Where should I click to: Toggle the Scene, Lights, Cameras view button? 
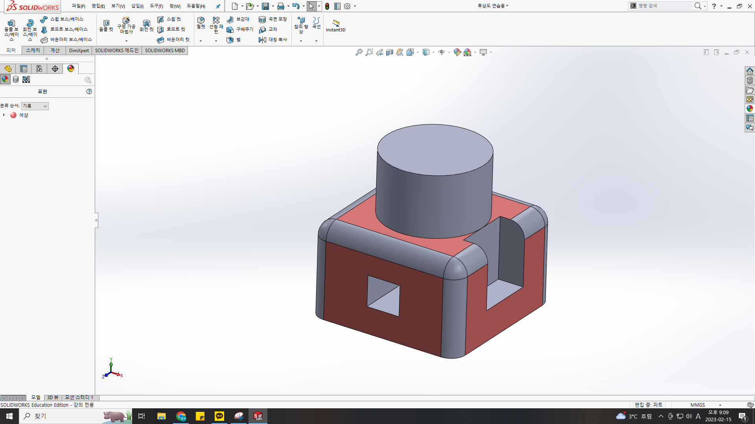pyautogui.click(x=26, y=79)
